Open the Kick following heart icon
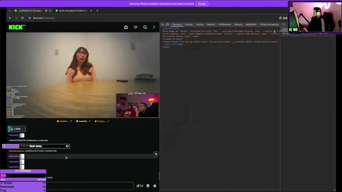 point(135,27)
